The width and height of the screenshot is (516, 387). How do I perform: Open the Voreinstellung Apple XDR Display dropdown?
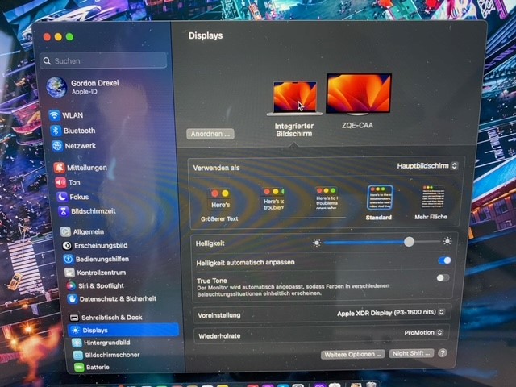click(391, 313)
